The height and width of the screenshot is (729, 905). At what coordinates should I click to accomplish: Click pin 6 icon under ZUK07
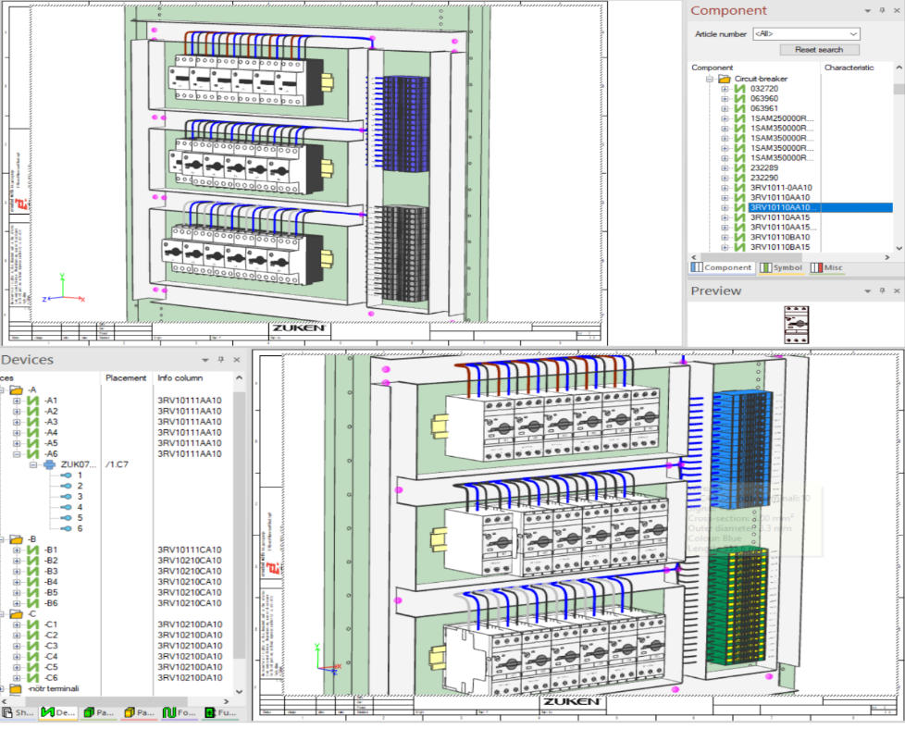(x=67, y=529)
